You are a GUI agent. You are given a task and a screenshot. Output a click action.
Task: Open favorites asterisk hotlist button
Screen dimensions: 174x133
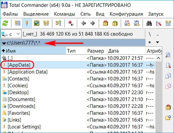pos(150,42)
